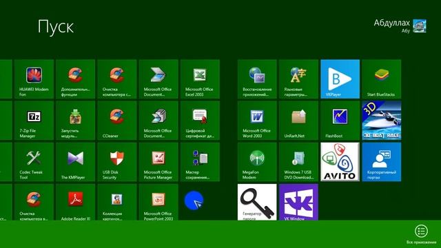441x248 pixels.
Task: Launch Microsoft Office PowerPoint 2003
Action: tap(158, 202)
